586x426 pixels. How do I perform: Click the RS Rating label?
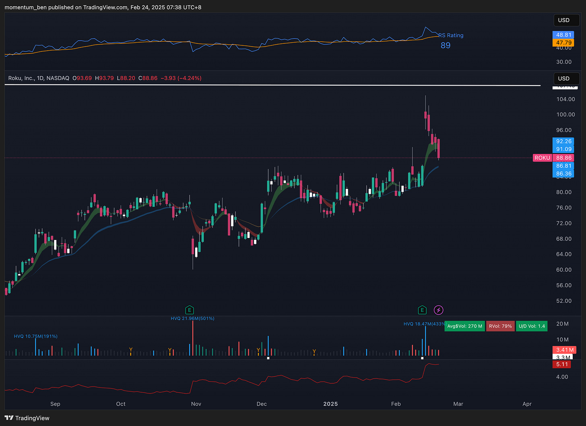click(451, 35)
